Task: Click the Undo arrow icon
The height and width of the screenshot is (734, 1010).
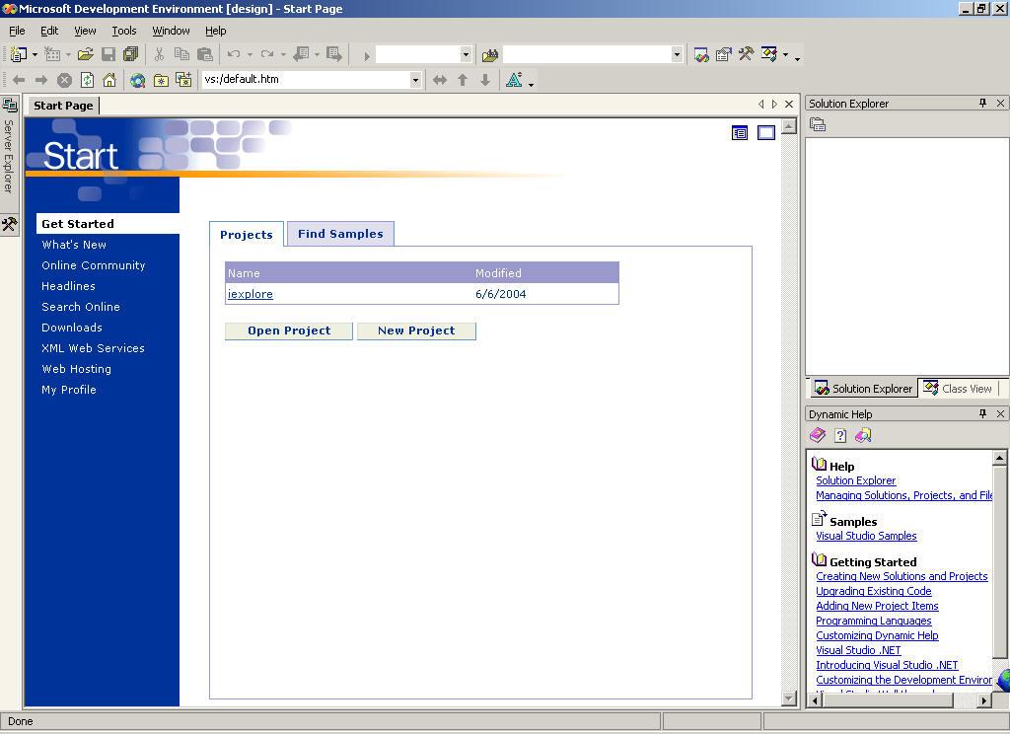Action: pos(234,55)
